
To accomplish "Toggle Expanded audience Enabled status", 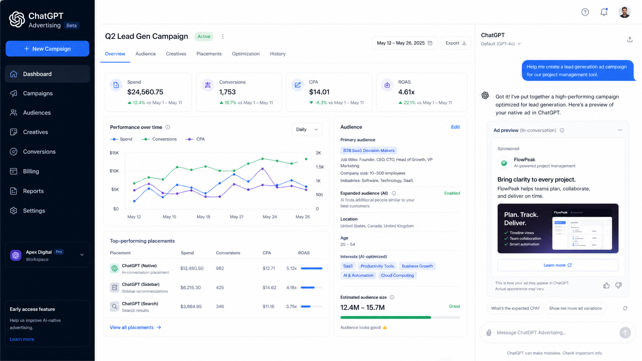I will coord(452,193).
